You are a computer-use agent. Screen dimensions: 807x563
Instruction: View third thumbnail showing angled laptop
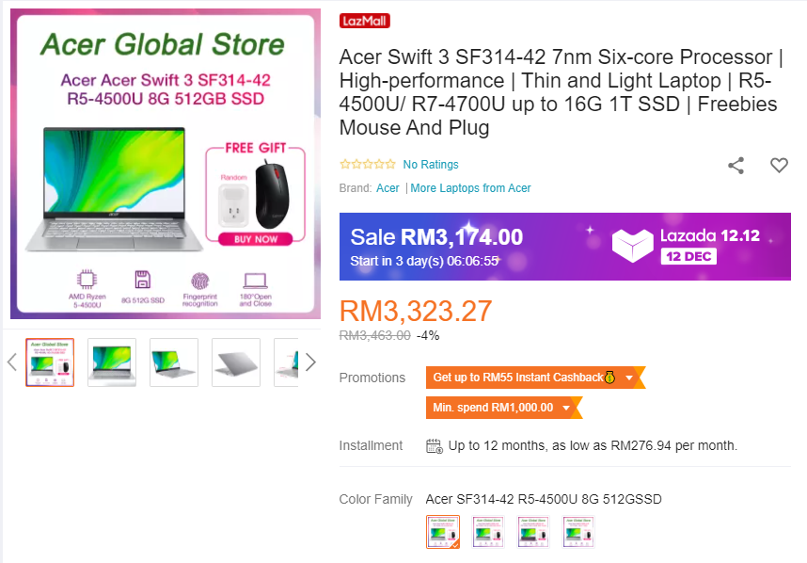(x=174, y=362)
